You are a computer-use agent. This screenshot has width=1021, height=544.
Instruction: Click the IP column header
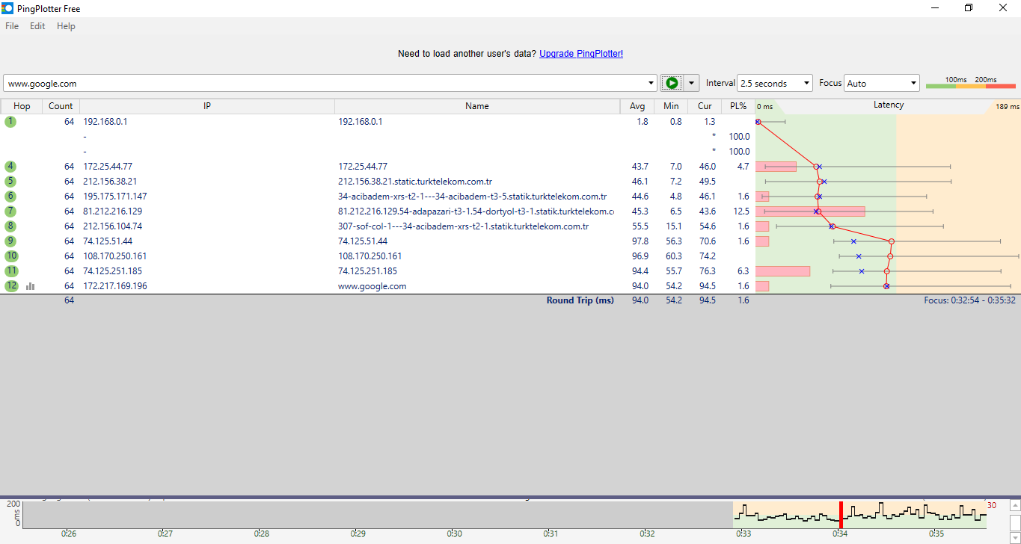click(207, 106)
